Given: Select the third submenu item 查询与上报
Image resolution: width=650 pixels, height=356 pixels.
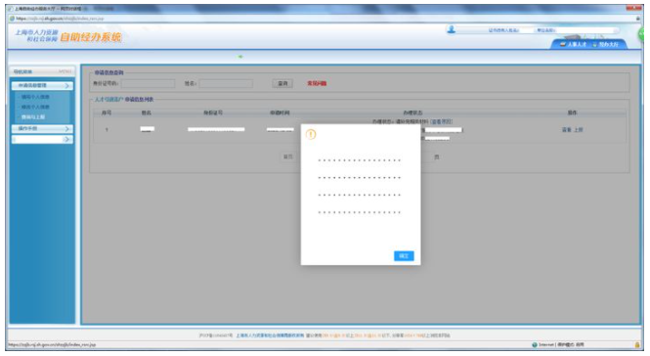Looking at the screenshot, I should click(x=33, y=117).
